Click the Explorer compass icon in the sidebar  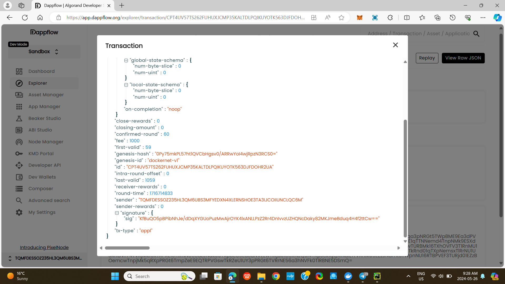[19, 83]
